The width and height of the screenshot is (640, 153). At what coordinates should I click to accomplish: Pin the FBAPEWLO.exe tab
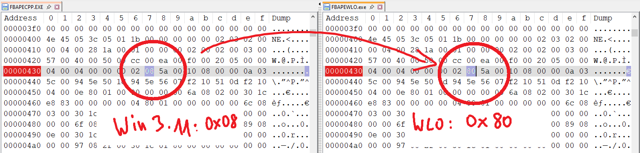click(x=372, y=7)
